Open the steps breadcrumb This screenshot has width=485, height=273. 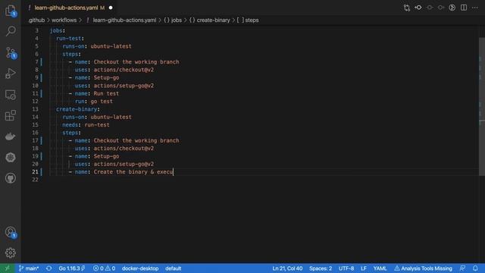248,20
